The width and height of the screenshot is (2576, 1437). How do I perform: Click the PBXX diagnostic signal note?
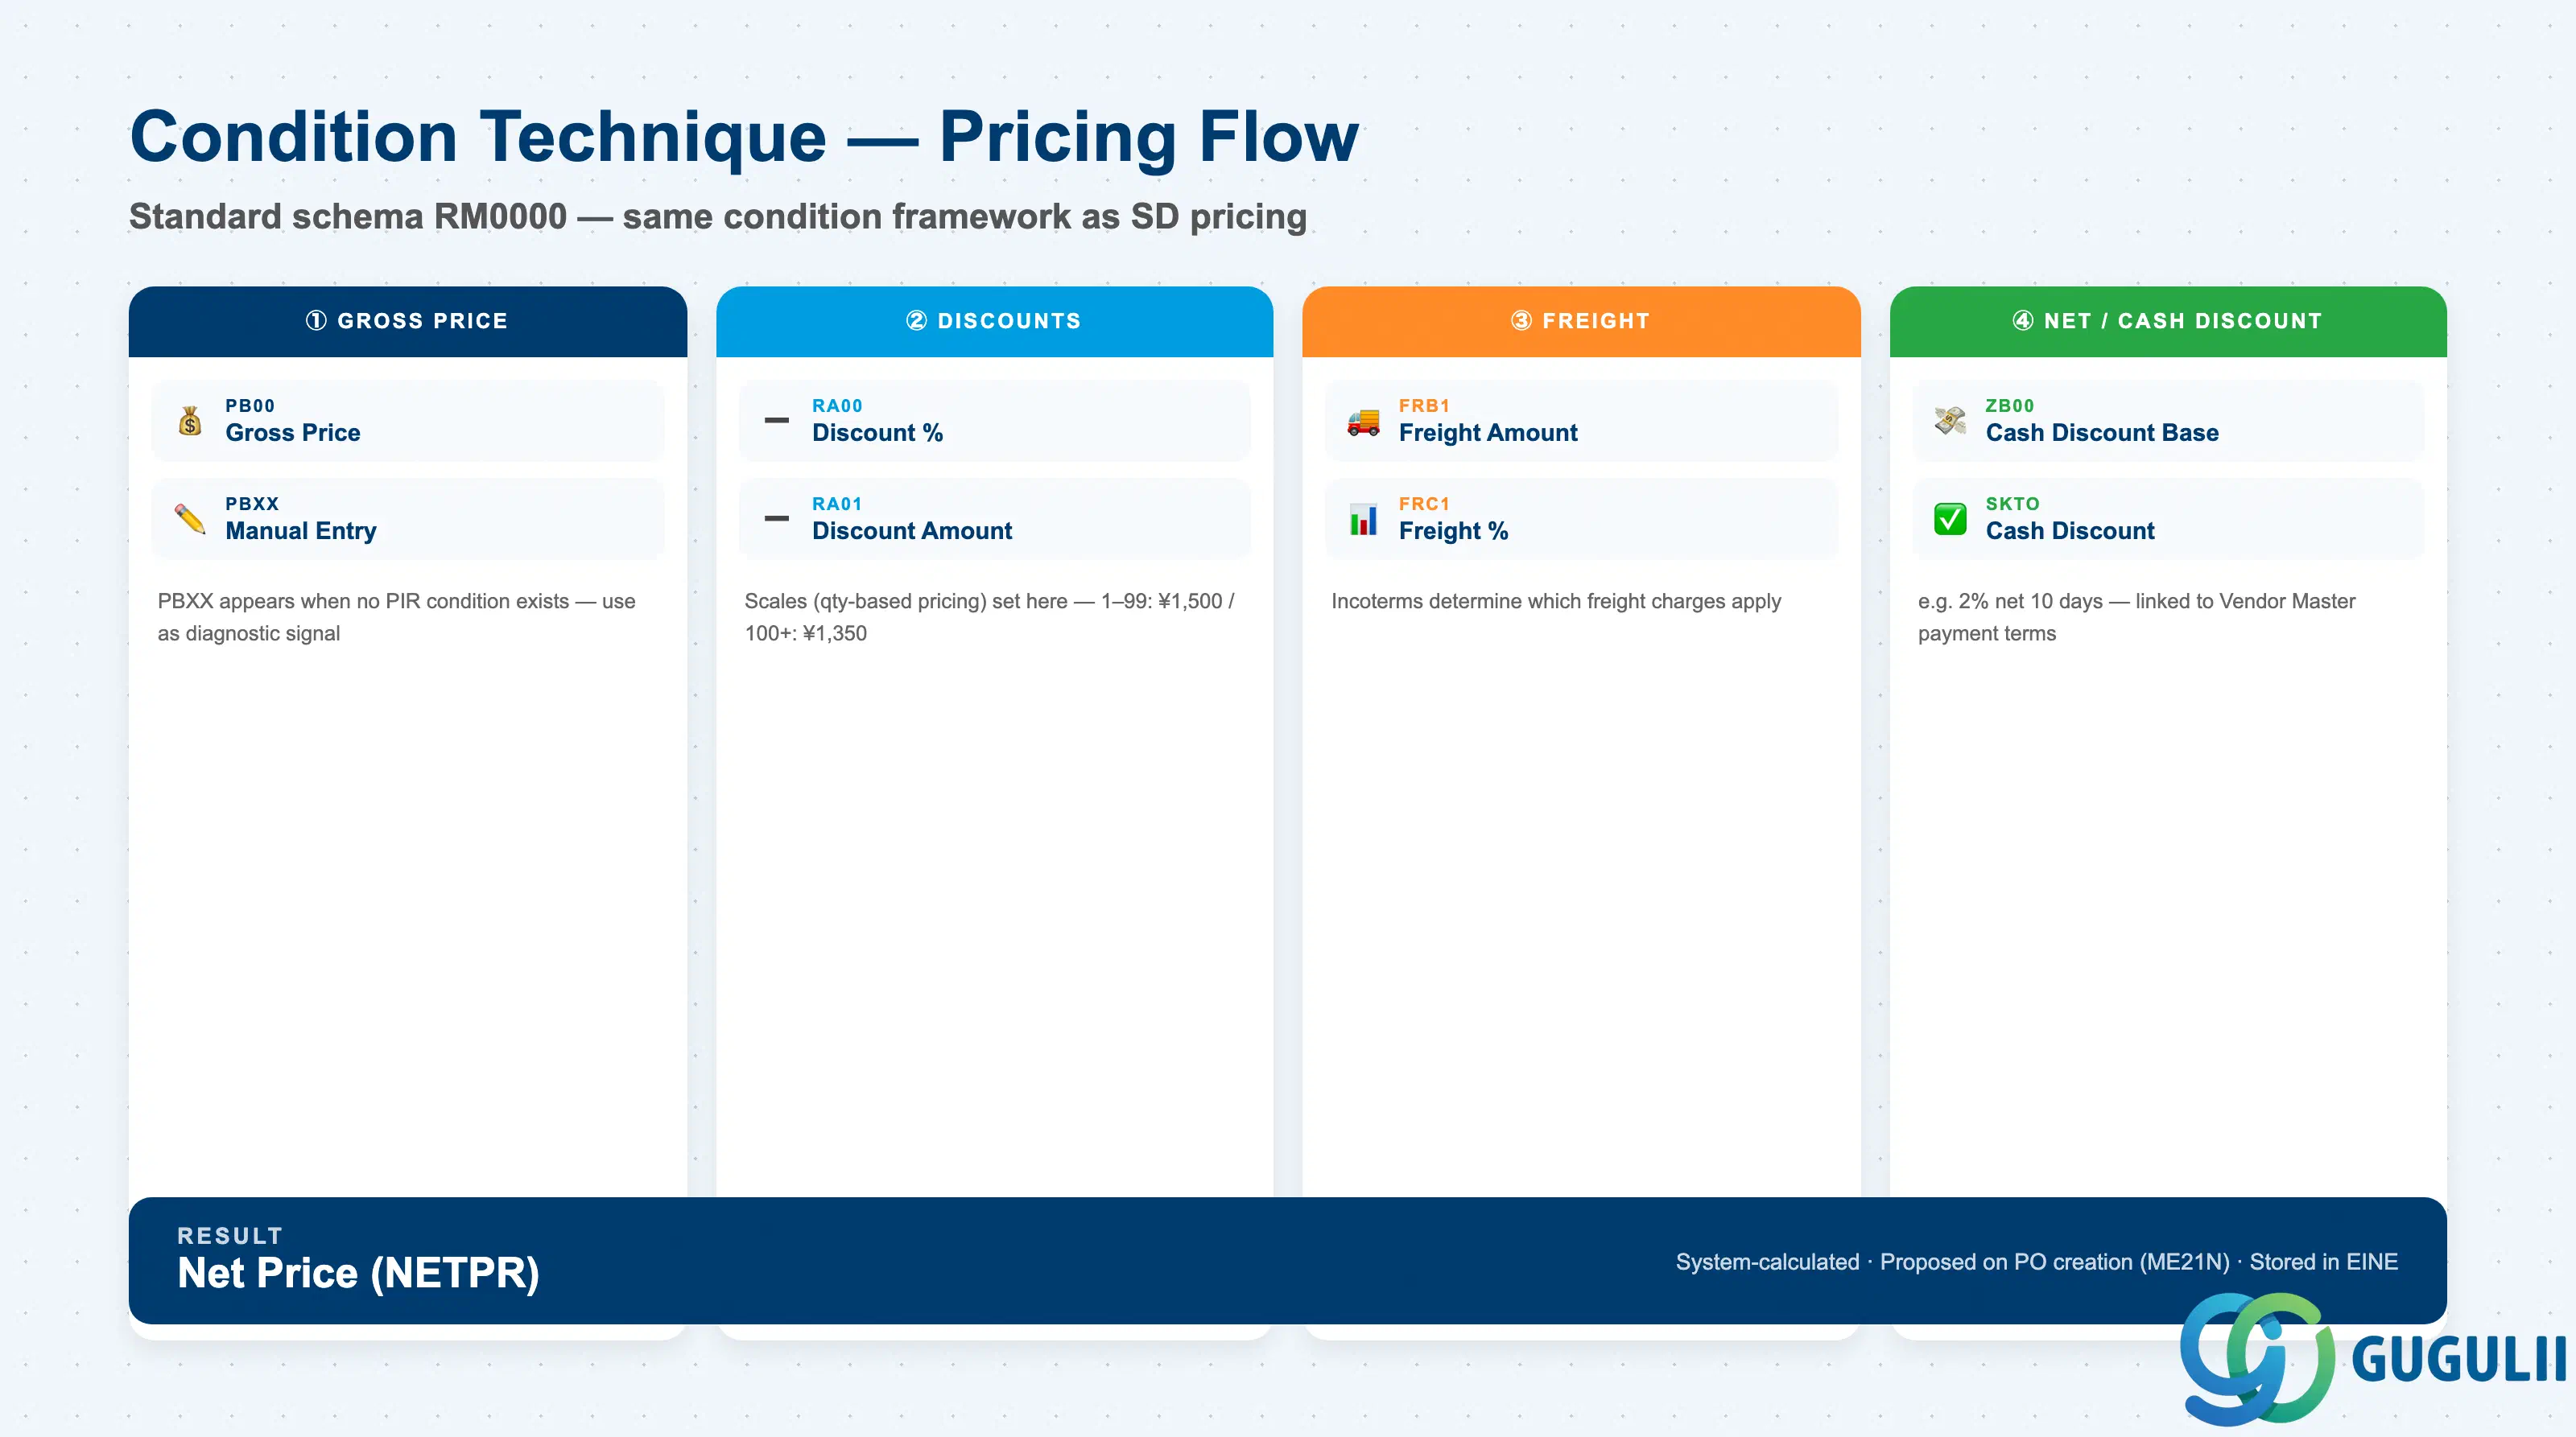pos(396,616)
